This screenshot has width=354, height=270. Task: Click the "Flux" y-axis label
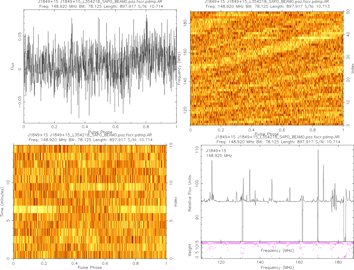pyautogui.click(x=12, y=66)
